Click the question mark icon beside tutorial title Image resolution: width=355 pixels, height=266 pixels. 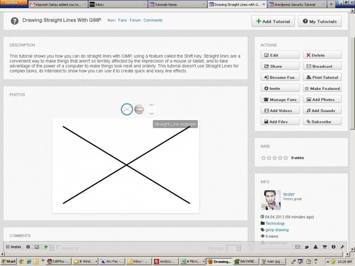pyautogui.click(x=15, y=21)
